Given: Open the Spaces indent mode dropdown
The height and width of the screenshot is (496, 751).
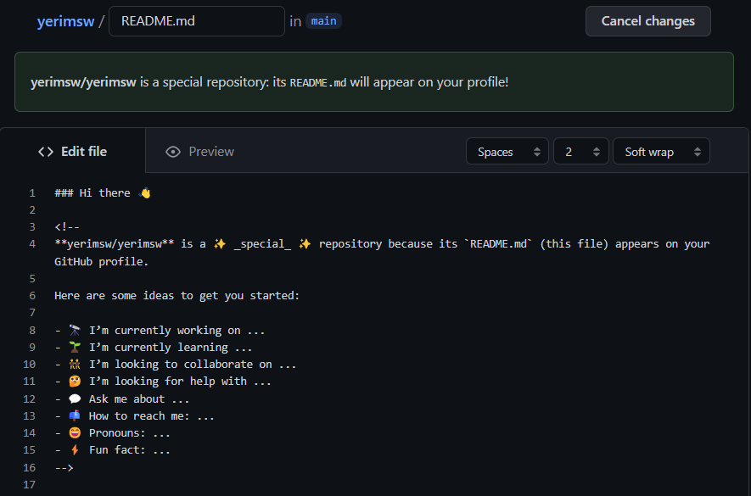Looking at the screenshot, I should tap(507, 152).
